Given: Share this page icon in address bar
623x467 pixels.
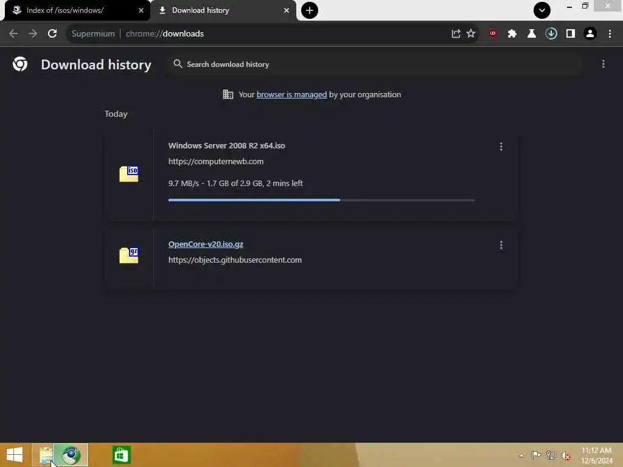Looking at the screenshot, I should [456, 34].
